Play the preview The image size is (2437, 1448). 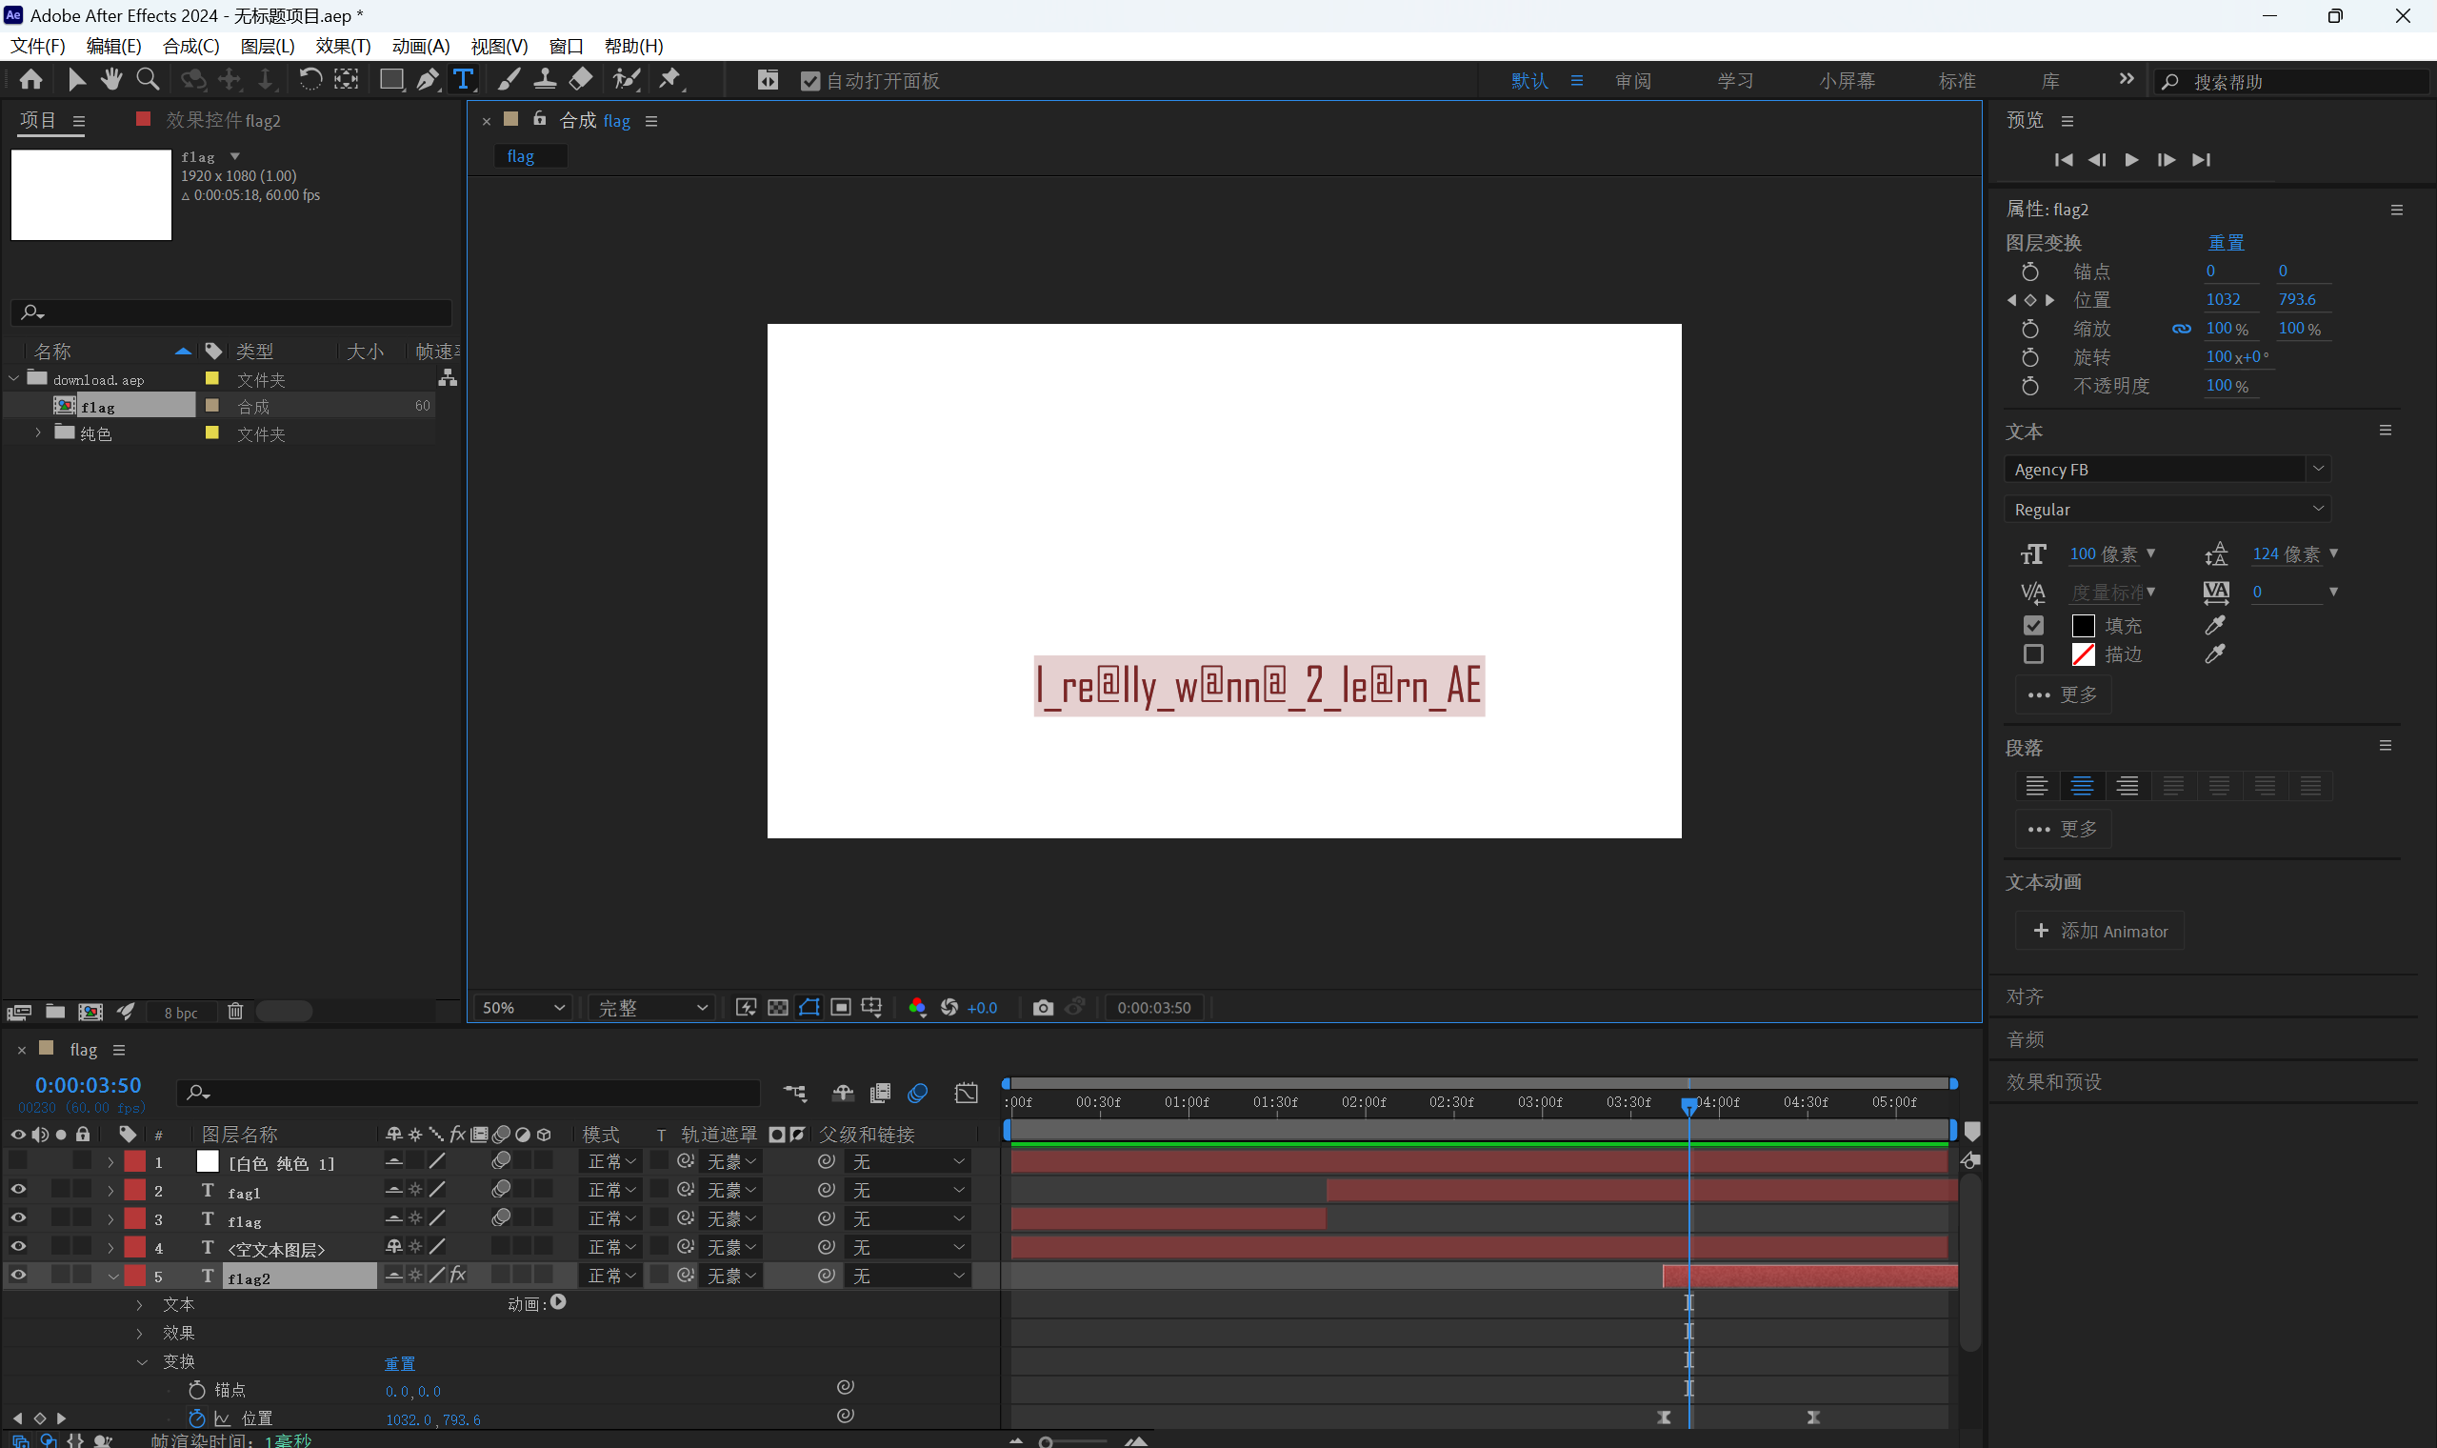2130,159
